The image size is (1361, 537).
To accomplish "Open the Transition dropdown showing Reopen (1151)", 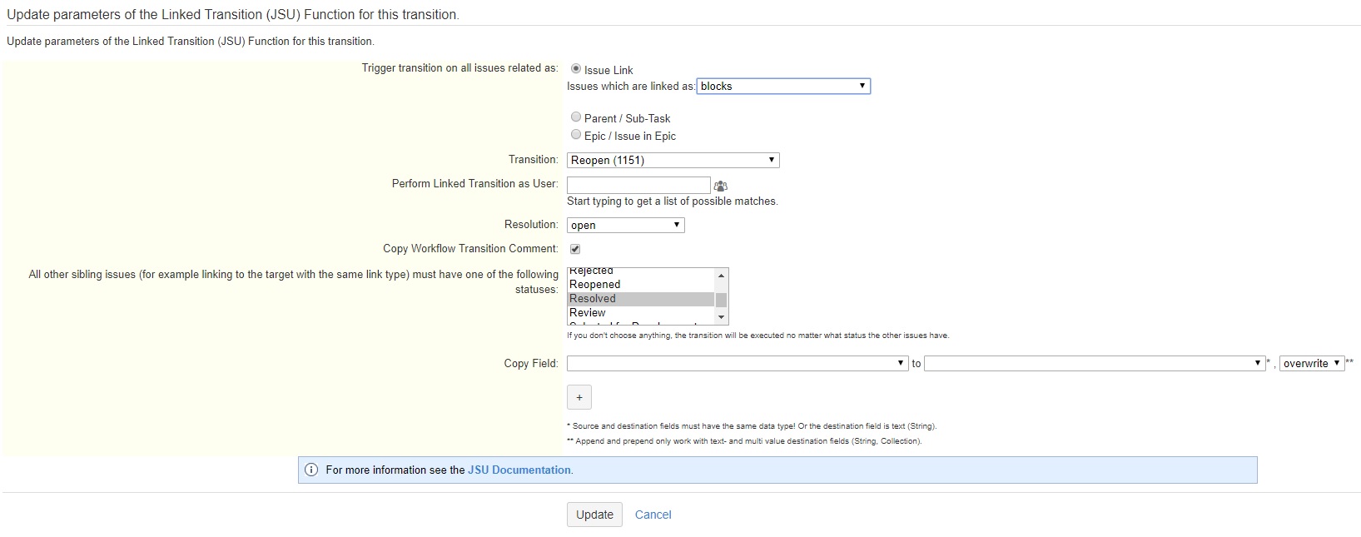I will point(673,160).
